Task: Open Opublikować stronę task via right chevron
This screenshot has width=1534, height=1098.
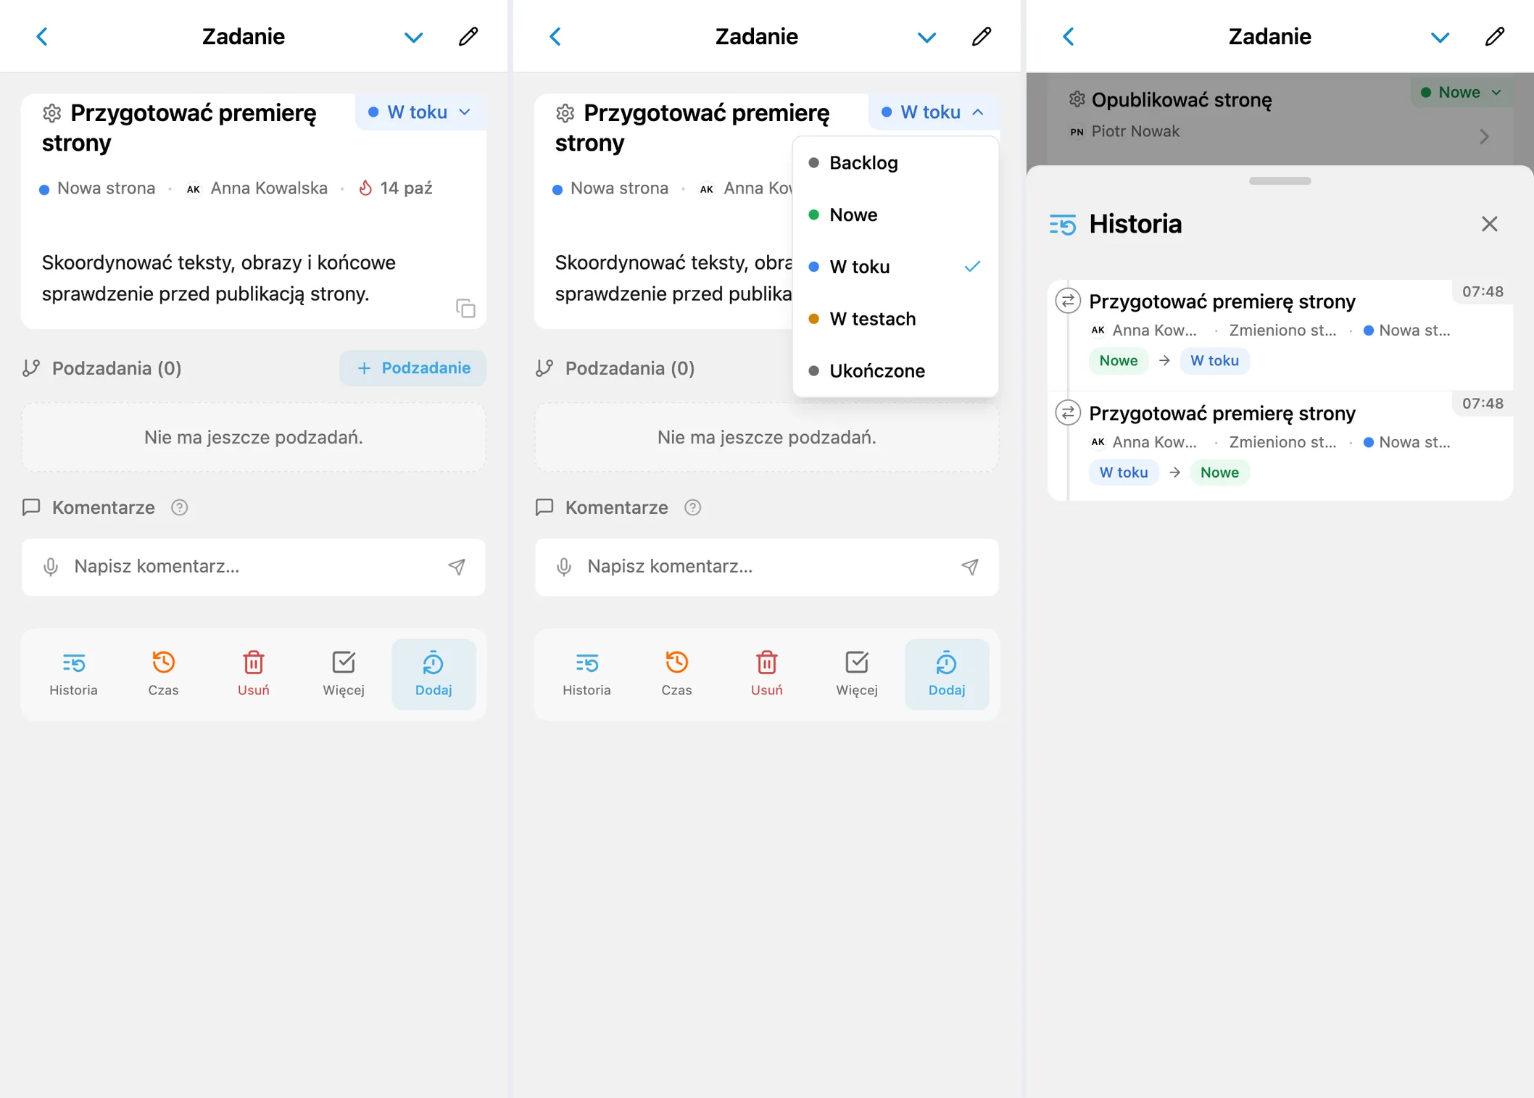Action: click(x=1485, y=136)
